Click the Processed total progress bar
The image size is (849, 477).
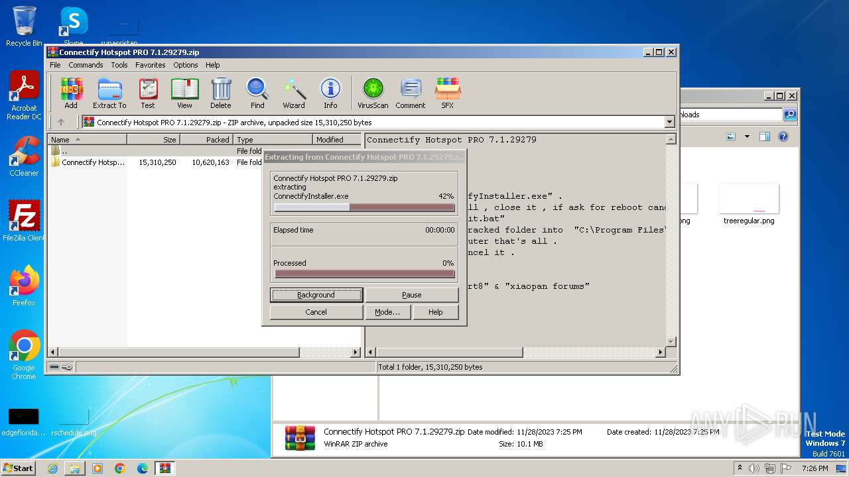[x=364, y=274]
